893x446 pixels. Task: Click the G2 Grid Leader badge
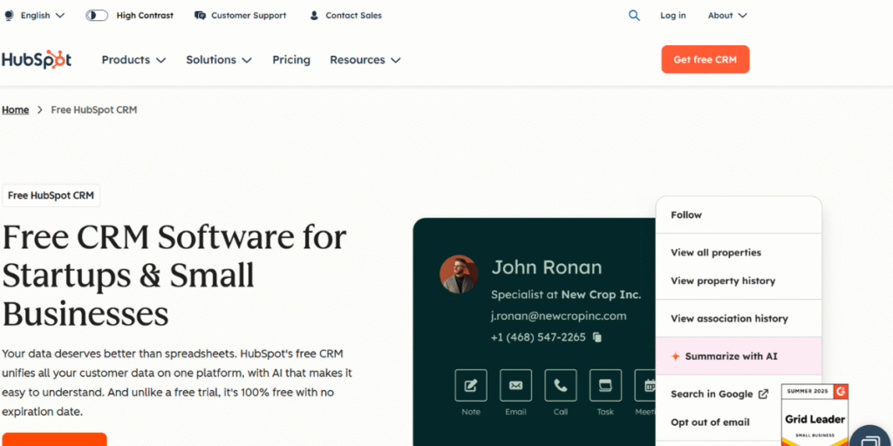coord(815,415)
